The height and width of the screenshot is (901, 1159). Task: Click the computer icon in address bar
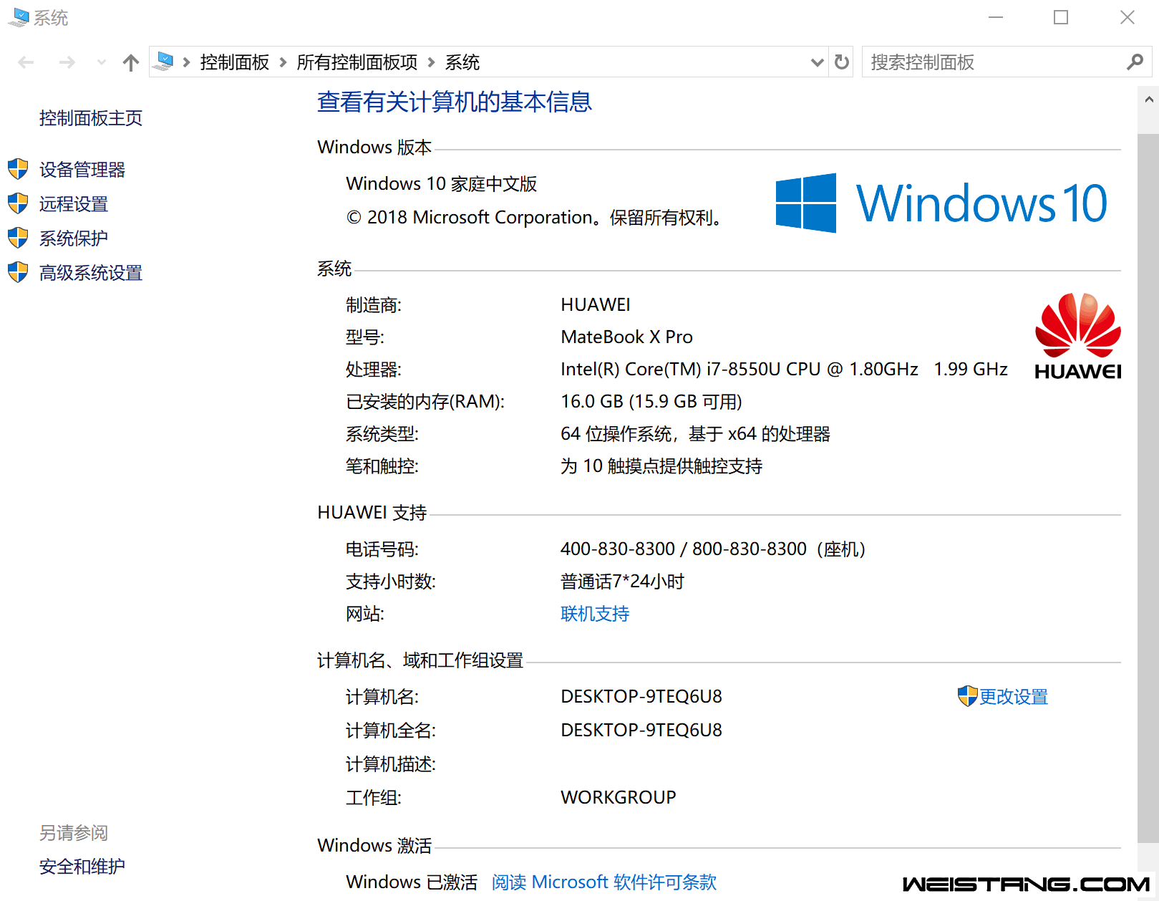tap(164, 62)
